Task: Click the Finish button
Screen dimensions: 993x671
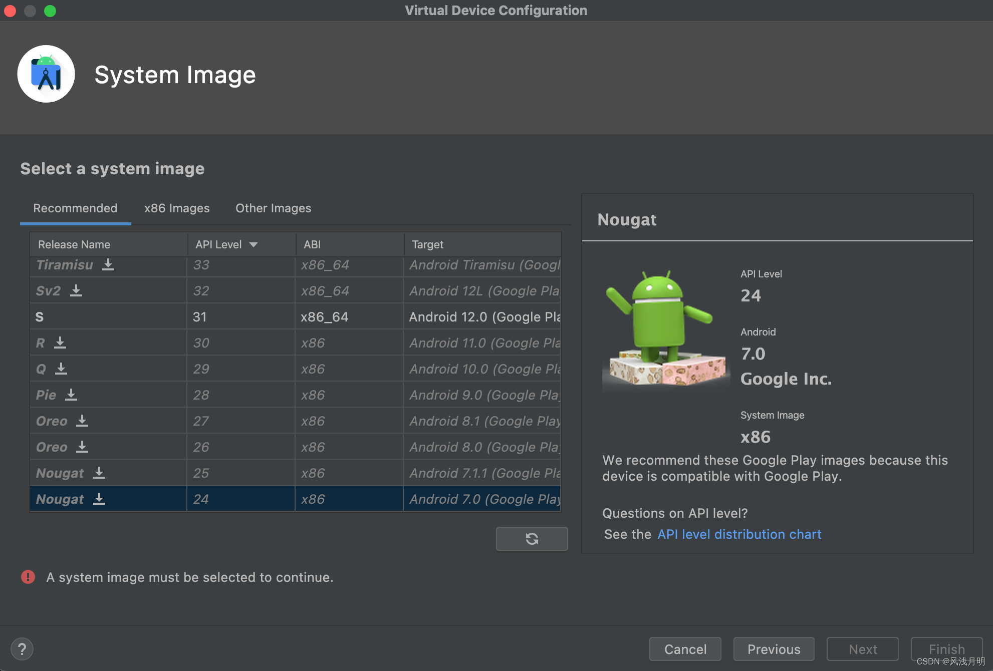Action: (x=946, y=649)
